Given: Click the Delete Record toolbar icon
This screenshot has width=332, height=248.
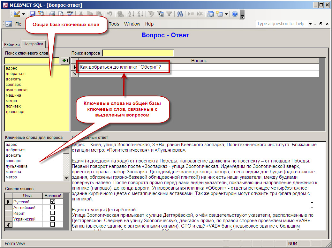Looking at the screenshot, I should [x=200, y=14].
